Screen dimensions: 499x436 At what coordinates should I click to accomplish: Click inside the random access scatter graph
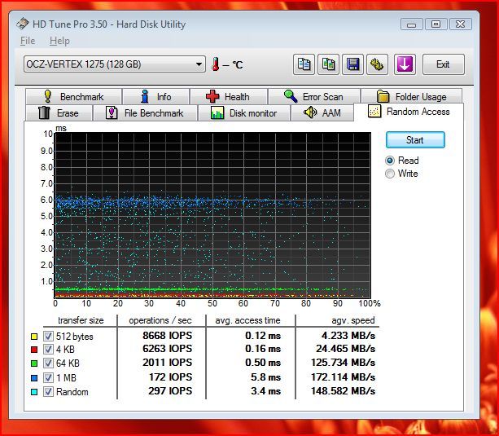pyautogui.click(x=212, y=215)
